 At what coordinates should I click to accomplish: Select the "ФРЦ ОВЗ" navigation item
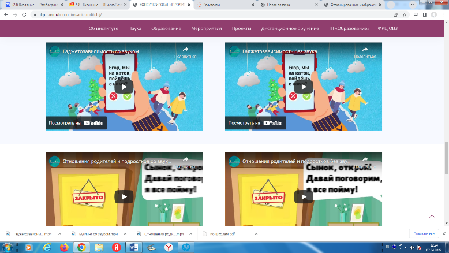tap(387, 28)
